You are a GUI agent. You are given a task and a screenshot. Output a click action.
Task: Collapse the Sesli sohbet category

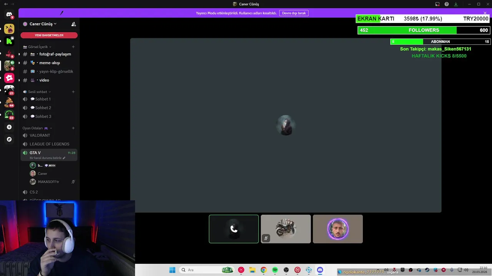(37, 92)
